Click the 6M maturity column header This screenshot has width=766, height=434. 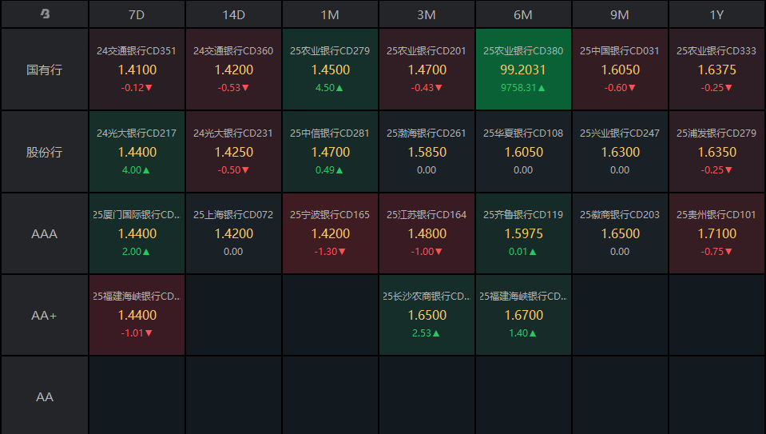click(x=523, y=14)
